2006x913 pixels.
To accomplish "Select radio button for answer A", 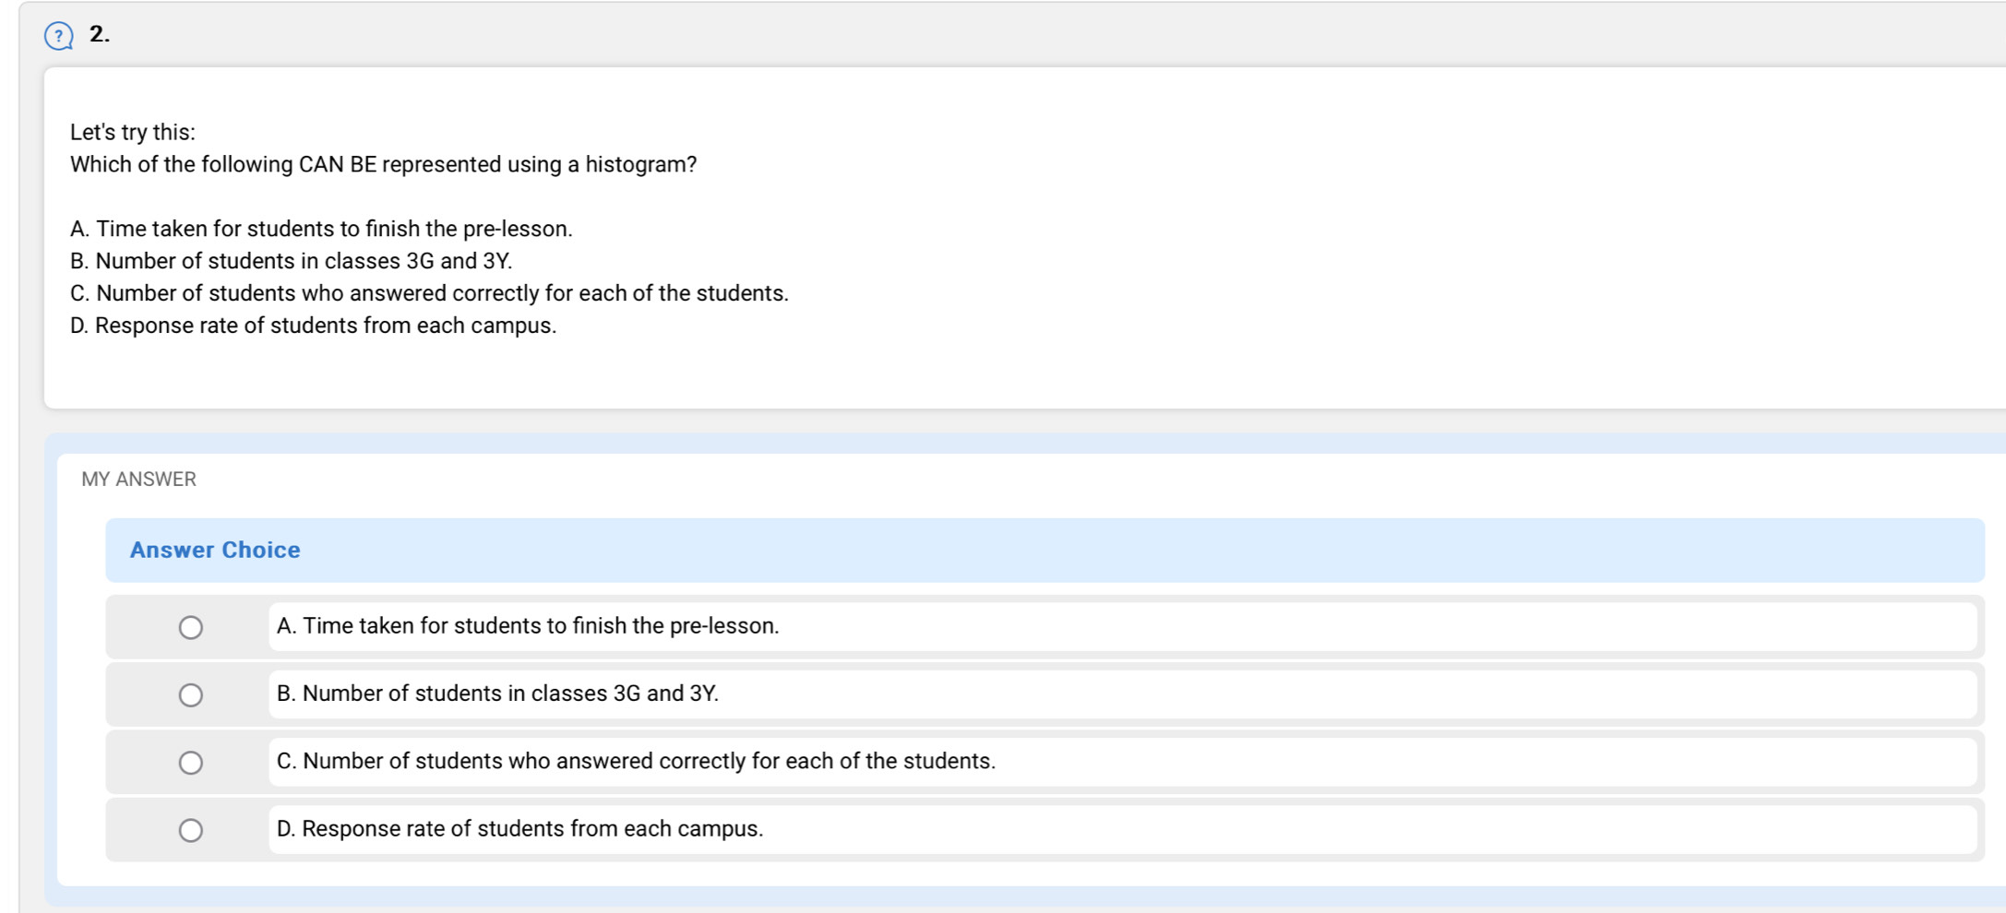I will pos(191,627).
